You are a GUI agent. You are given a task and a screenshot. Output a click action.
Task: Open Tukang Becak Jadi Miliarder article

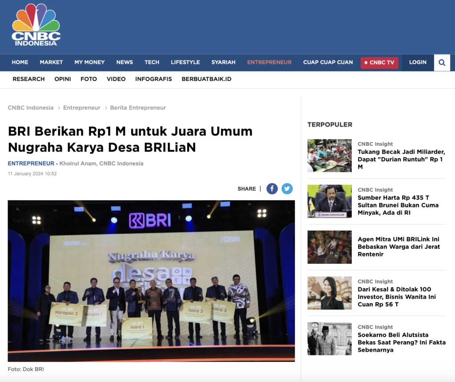[401, 159]
